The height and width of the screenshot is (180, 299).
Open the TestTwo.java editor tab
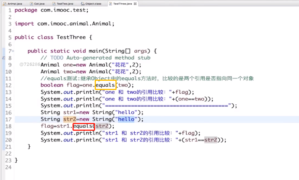(x=63, y=4)
